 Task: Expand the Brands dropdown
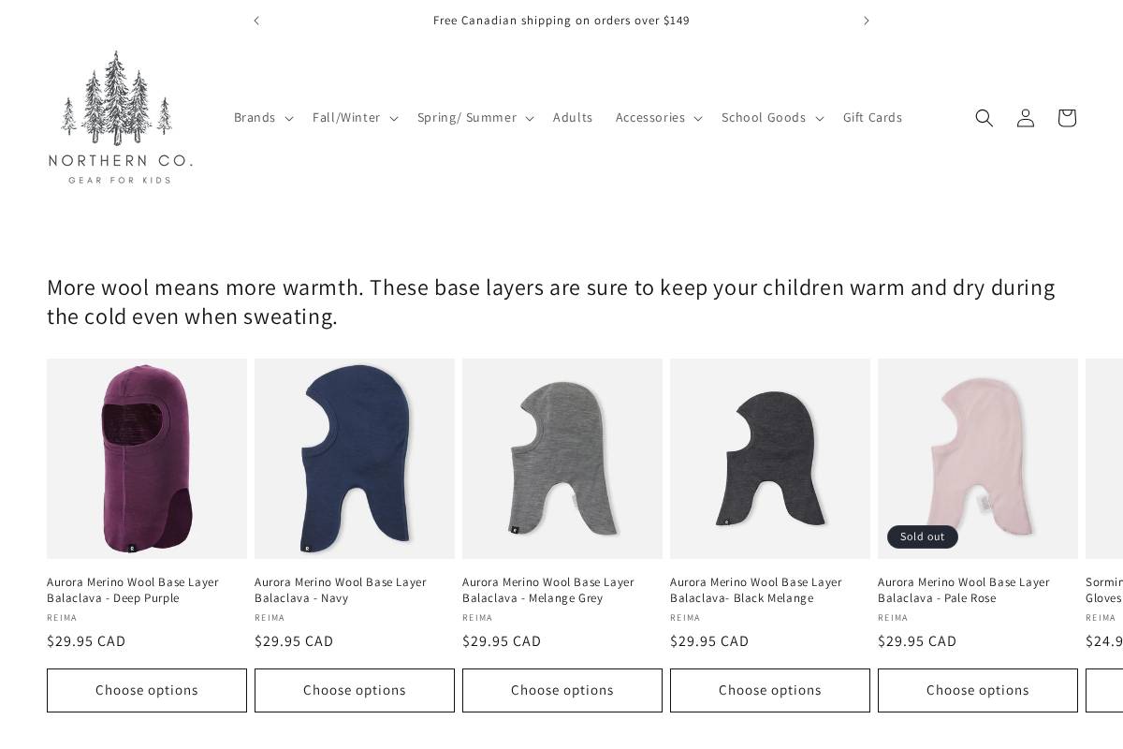coord(263,117)
